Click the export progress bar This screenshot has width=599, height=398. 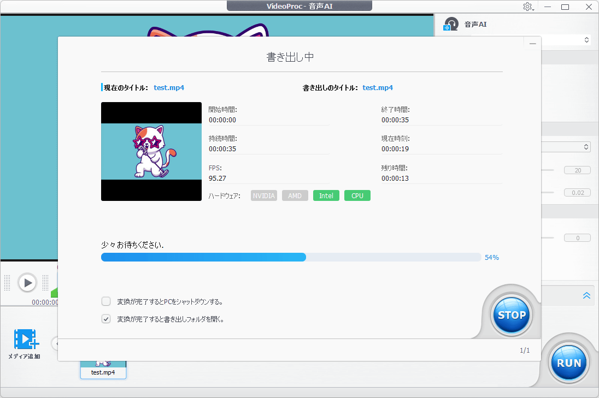pyautogui.click(x=291, y=257)
